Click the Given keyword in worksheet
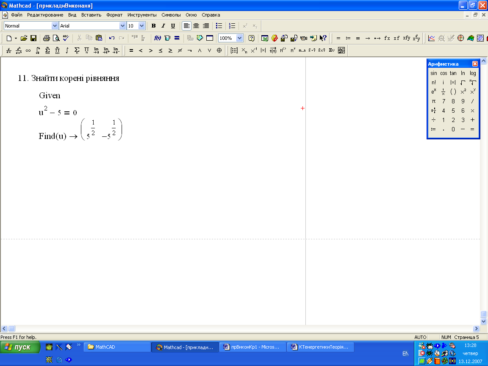 point(50,96)
